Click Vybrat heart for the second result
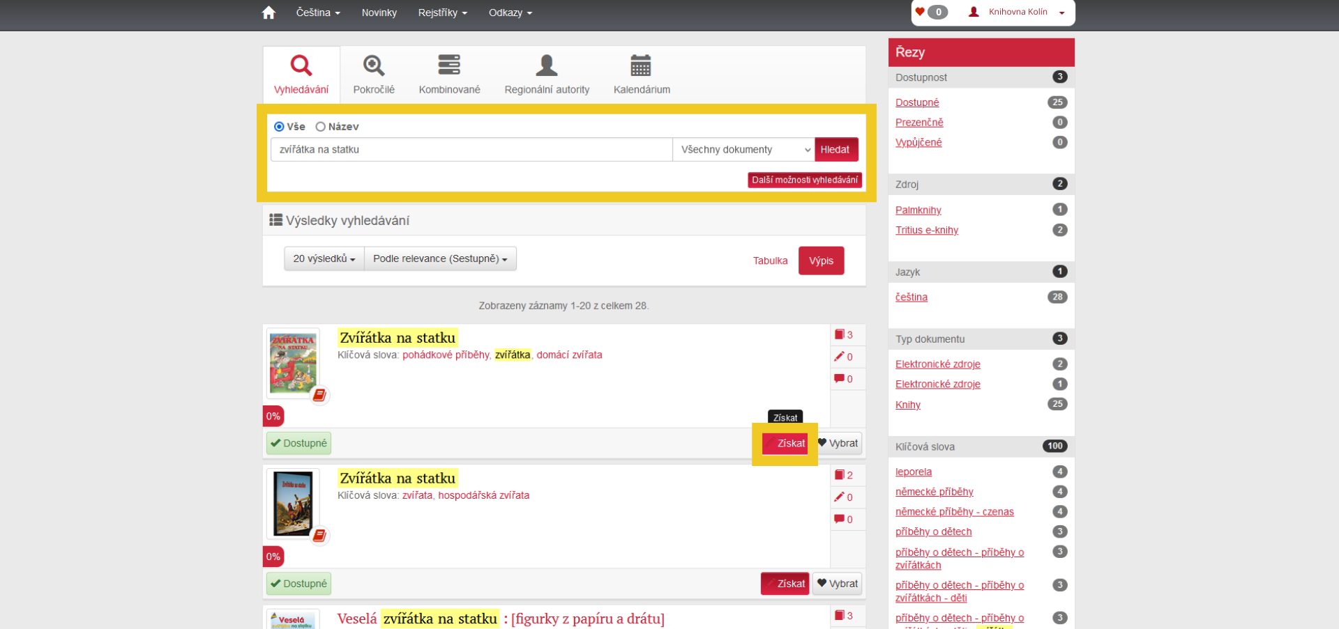1339x629 pixels. (x=838, y=584)
